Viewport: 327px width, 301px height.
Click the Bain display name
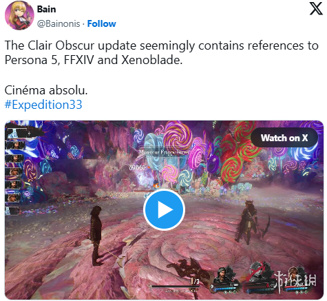click(x=46, y=9)
